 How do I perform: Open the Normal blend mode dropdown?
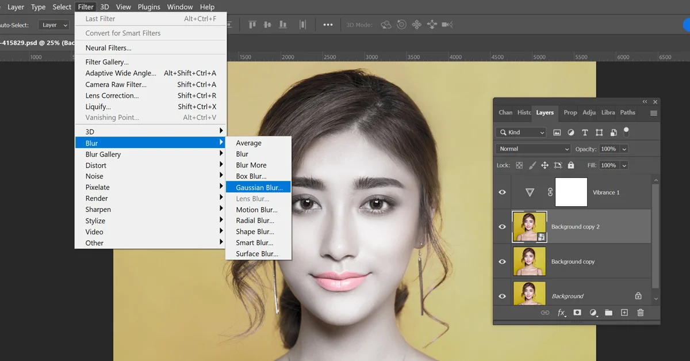(x=533, y=149)
